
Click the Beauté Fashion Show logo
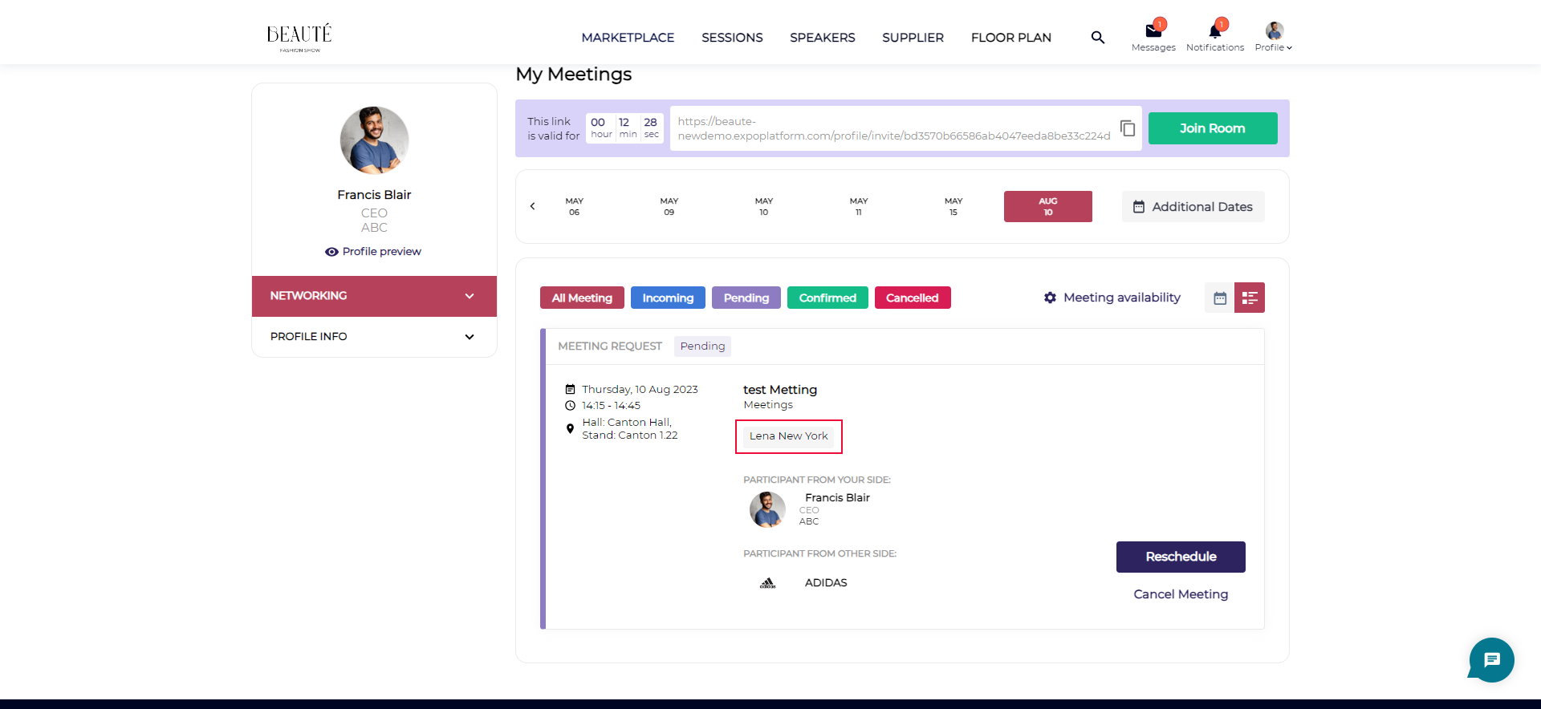coord(299,37)
